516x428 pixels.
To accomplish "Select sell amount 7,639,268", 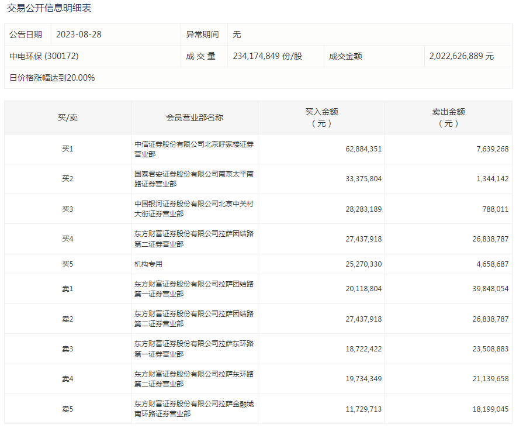I will tap(492, 149).
